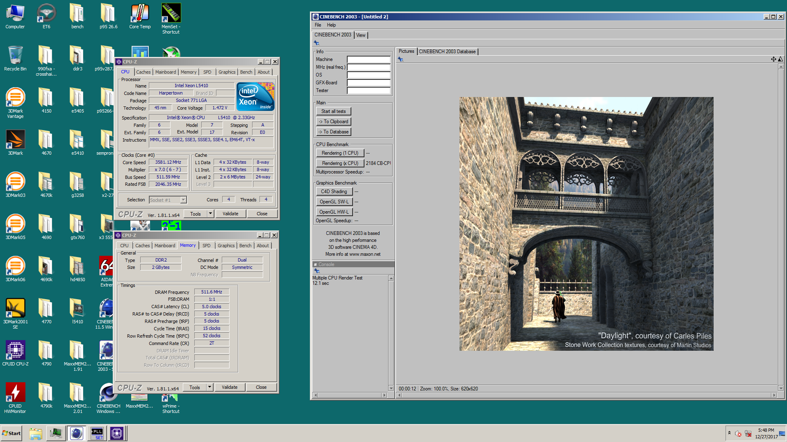Viewport: 787px width, 442px height.
Task: Open CINEBENCH 2003 Database tab
Action: (x=447, y=52)
